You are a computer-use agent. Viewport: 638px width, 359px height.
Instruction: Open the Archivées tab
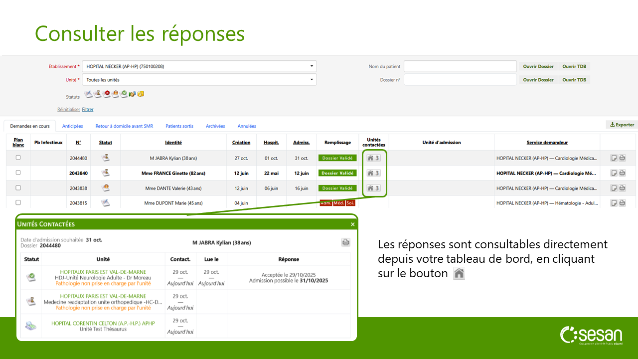(x=215, y=126)
